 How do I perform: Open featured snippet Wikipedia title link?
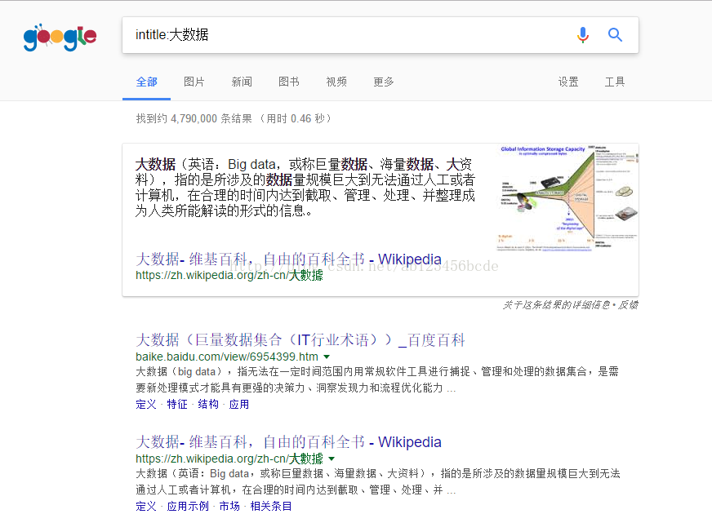coord(288,259)
